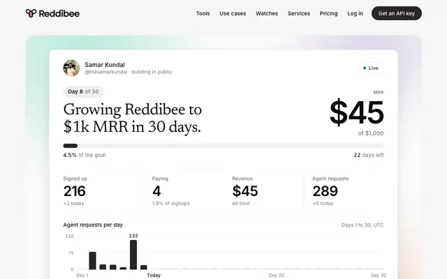447x279 pixels.
Task: Click '22 days left' text
Action: 369,155
